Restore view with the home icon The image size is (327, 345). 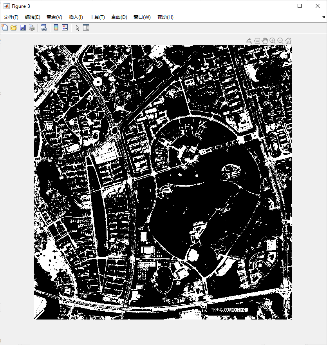[x=288, y=41]
